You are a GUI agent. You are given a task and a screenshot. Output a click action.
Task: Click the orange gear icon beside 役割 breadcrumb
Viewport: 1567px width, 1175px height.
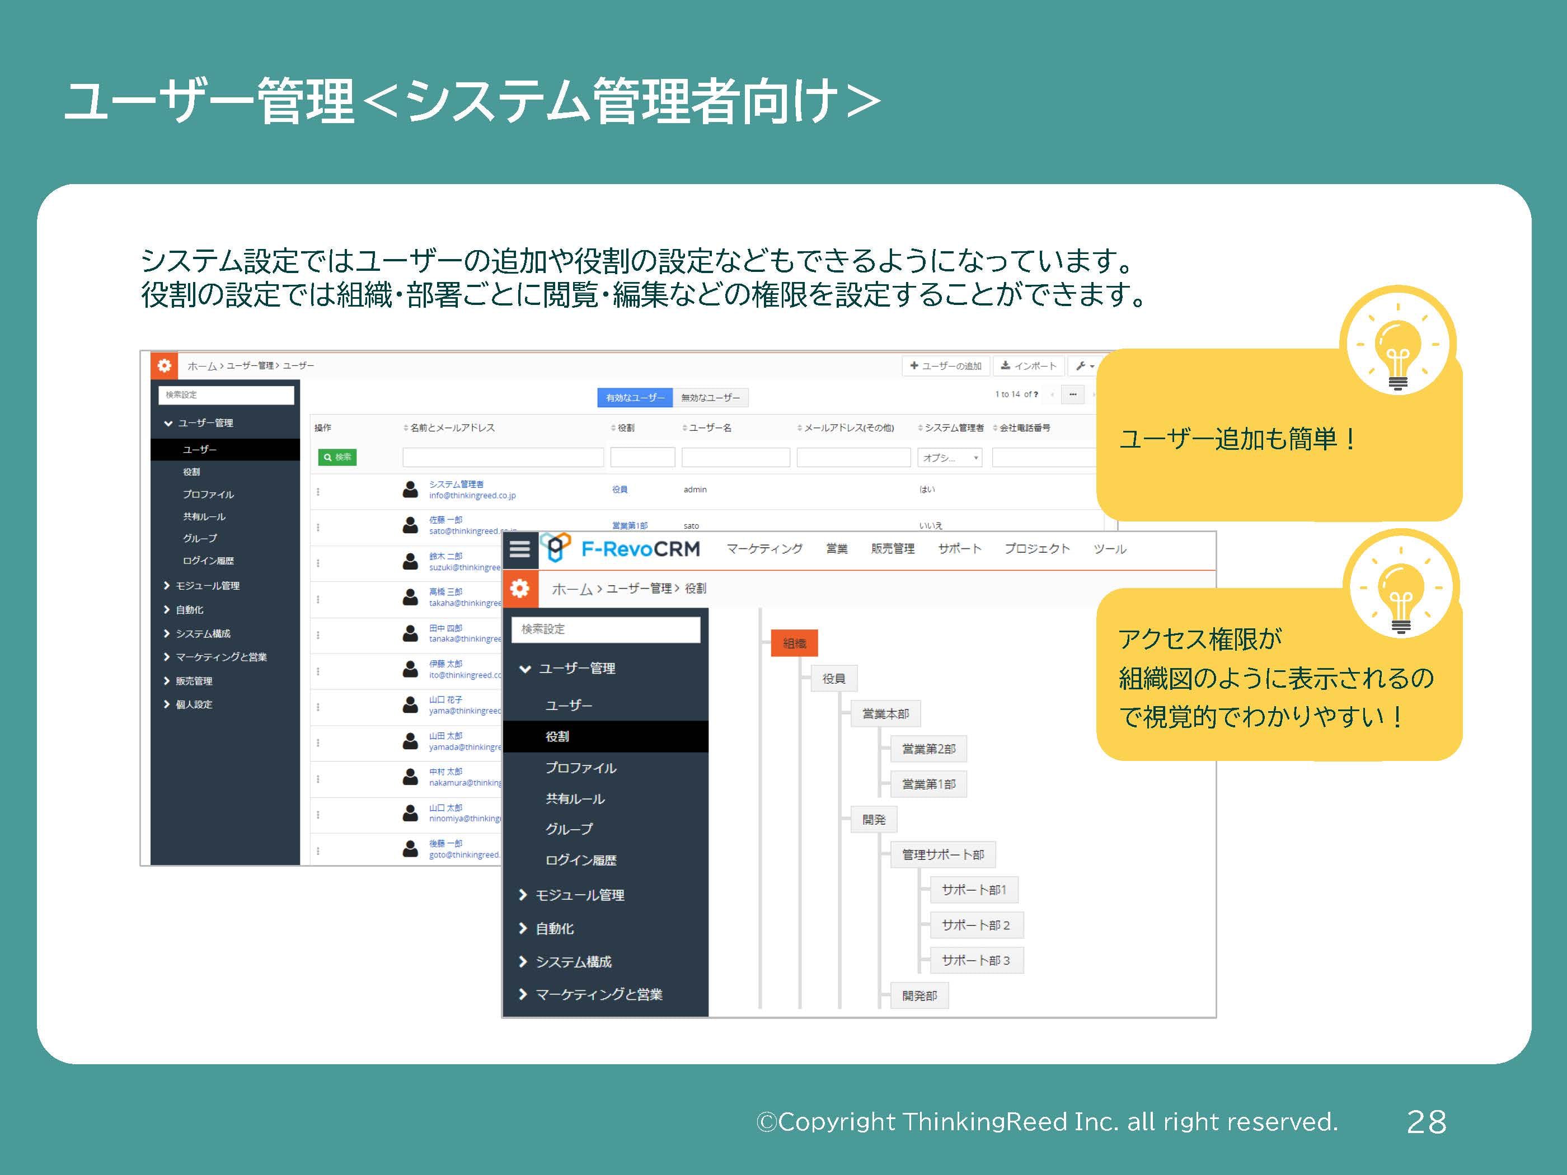520,589
